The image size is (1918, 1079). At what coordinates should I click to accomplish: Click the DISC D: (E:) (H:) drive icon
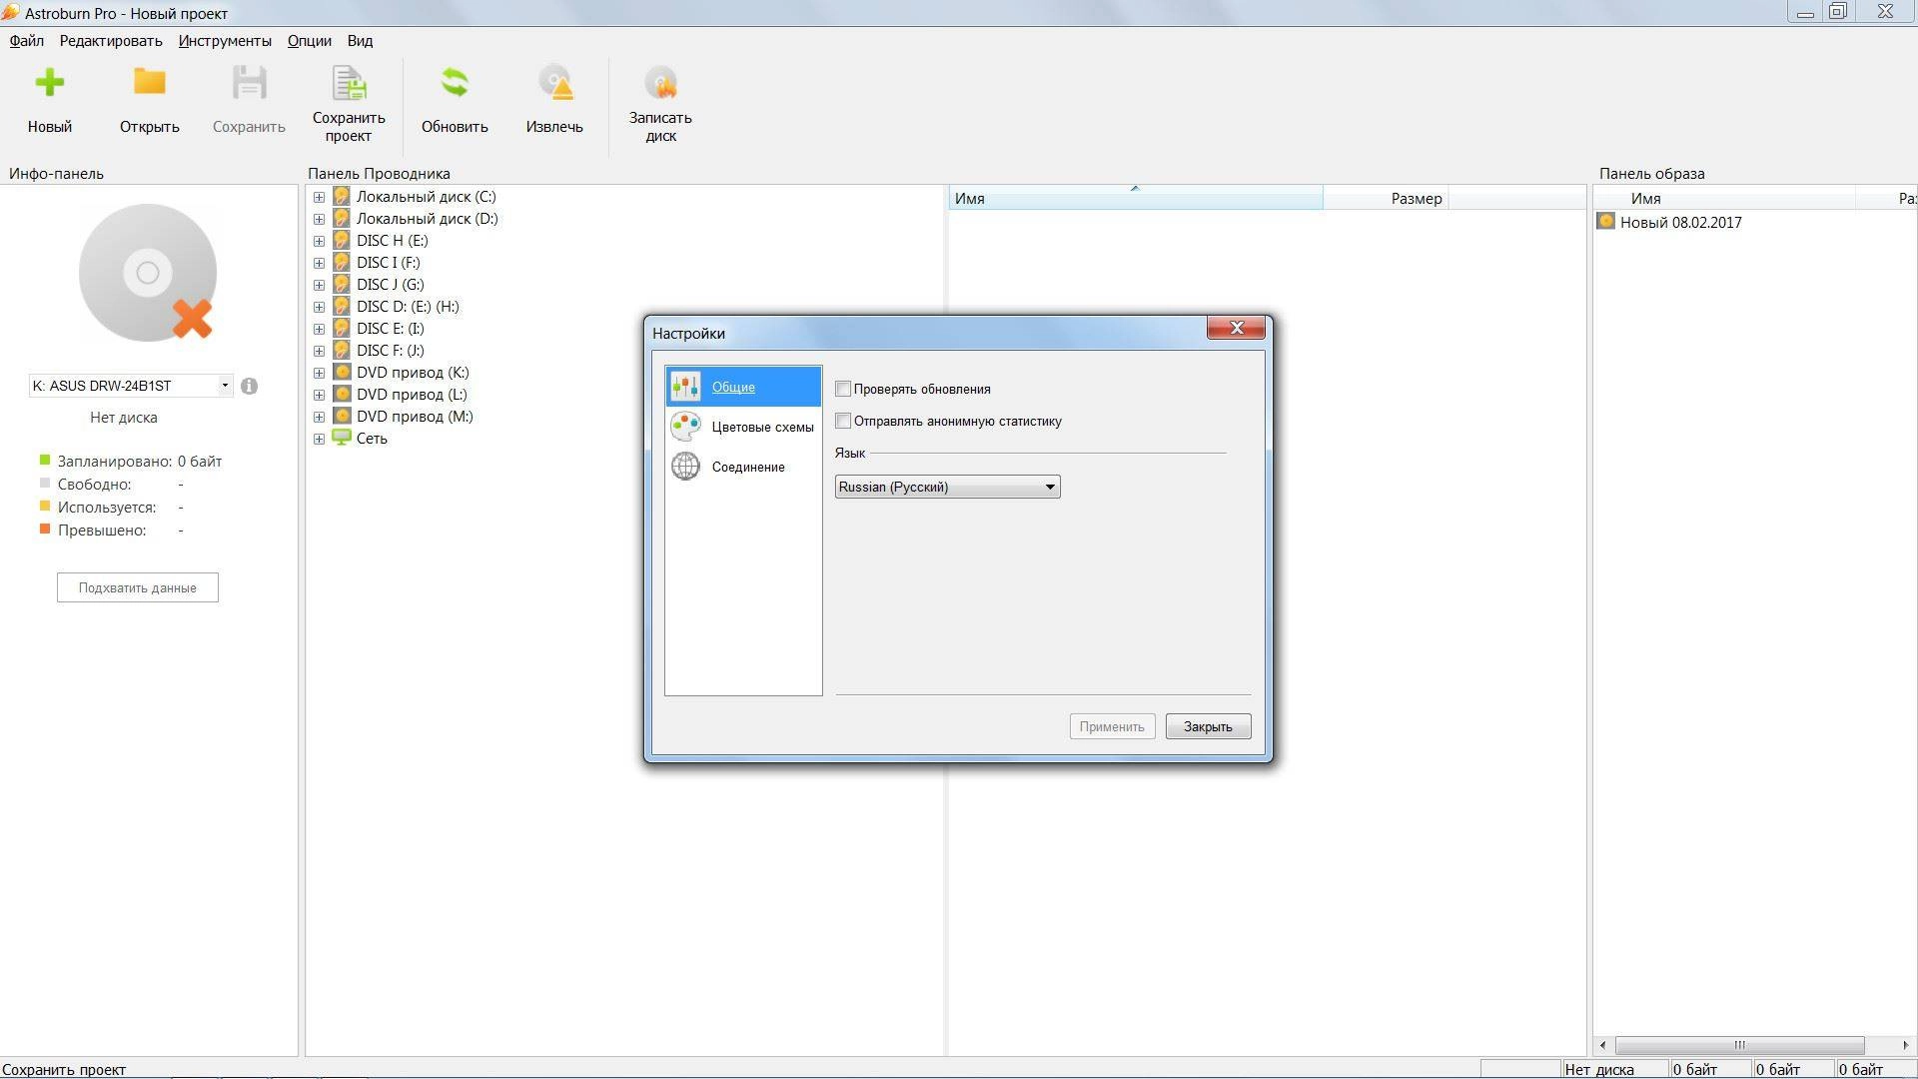coord(342,307)
